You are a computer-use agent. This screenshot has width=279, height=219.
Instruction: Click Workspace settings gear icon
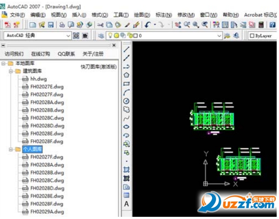coord(76,36)
